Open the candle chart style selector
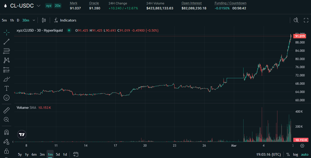This screenshot has height=158, width=311. pos(43,20)
